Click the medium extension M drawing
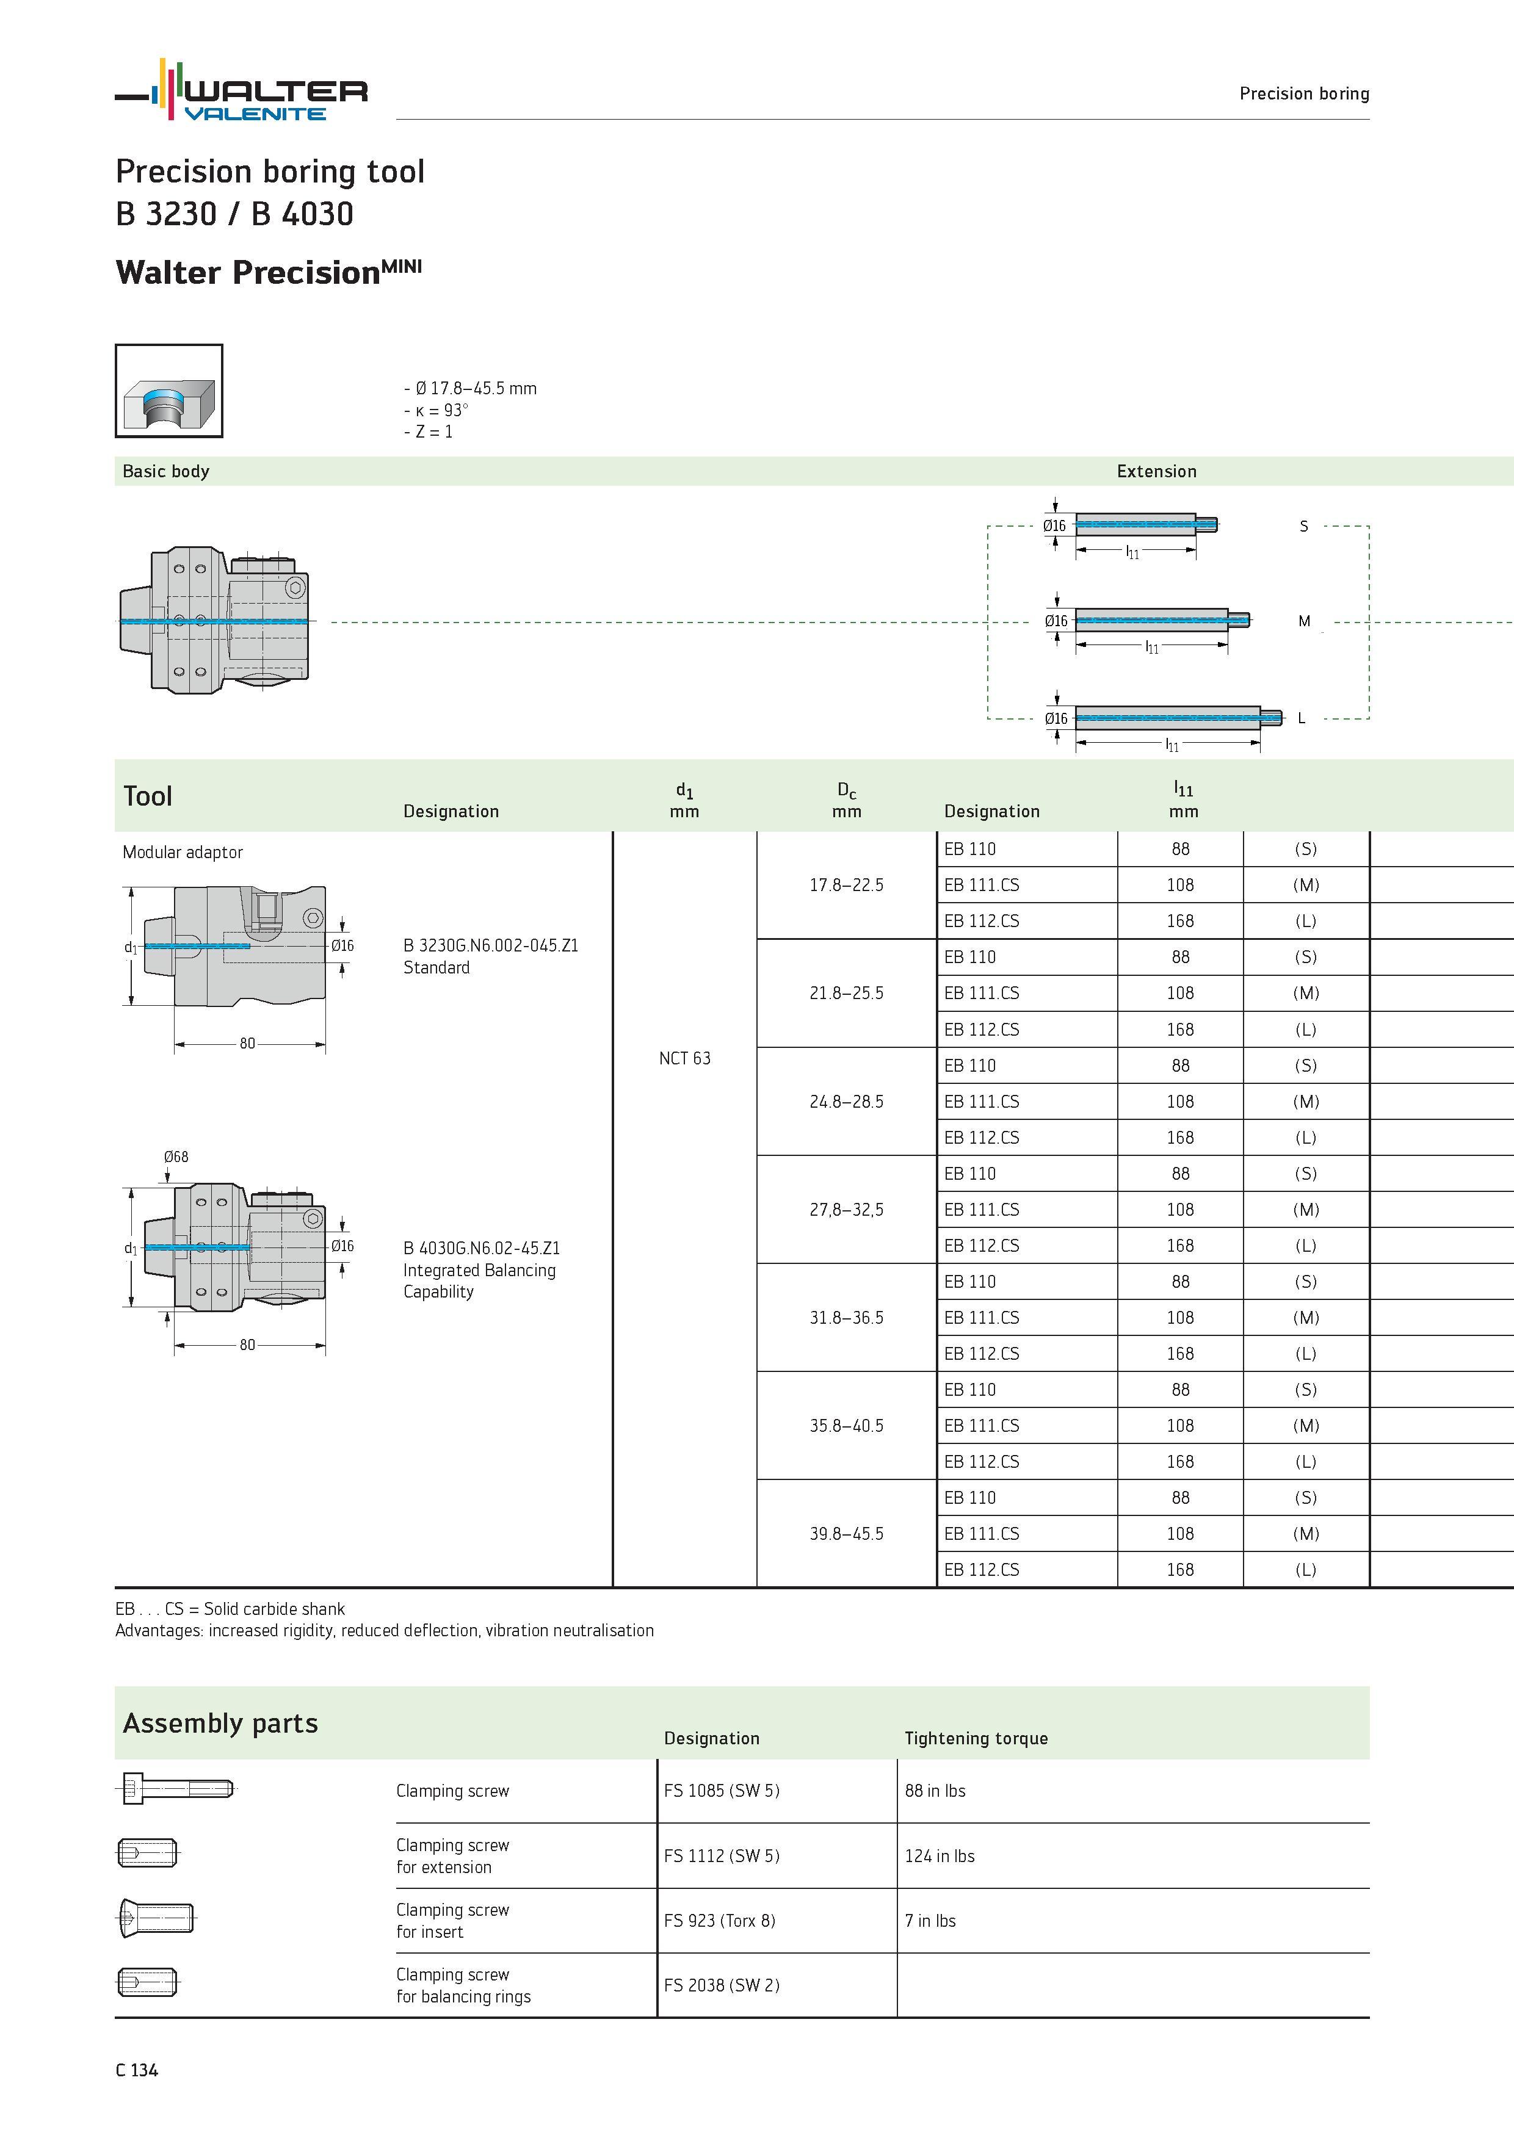This screenshot has height=2141, width=1514. pyautogui.click(x=1162, y=619)
